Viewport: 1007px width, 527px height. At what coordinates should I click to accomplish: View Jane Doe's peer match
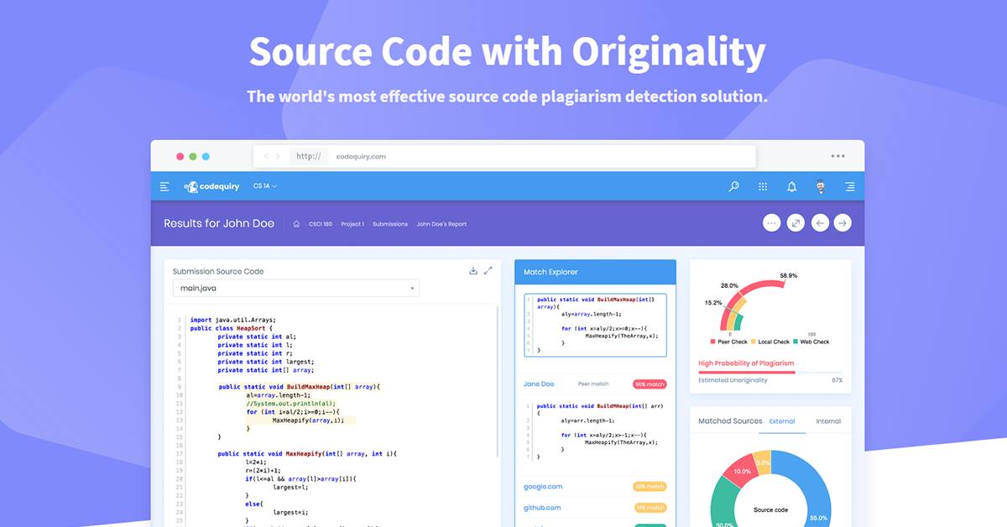coord(540,384)
